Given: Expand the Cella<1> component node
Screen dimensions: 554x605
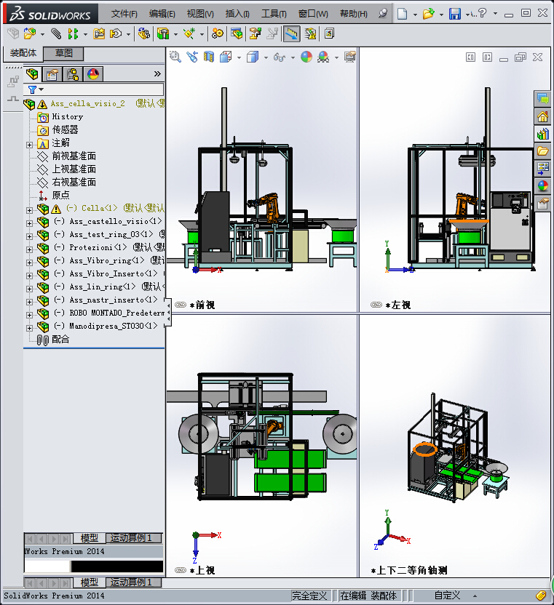Looking at the screenshot, I should coord(29,210).
